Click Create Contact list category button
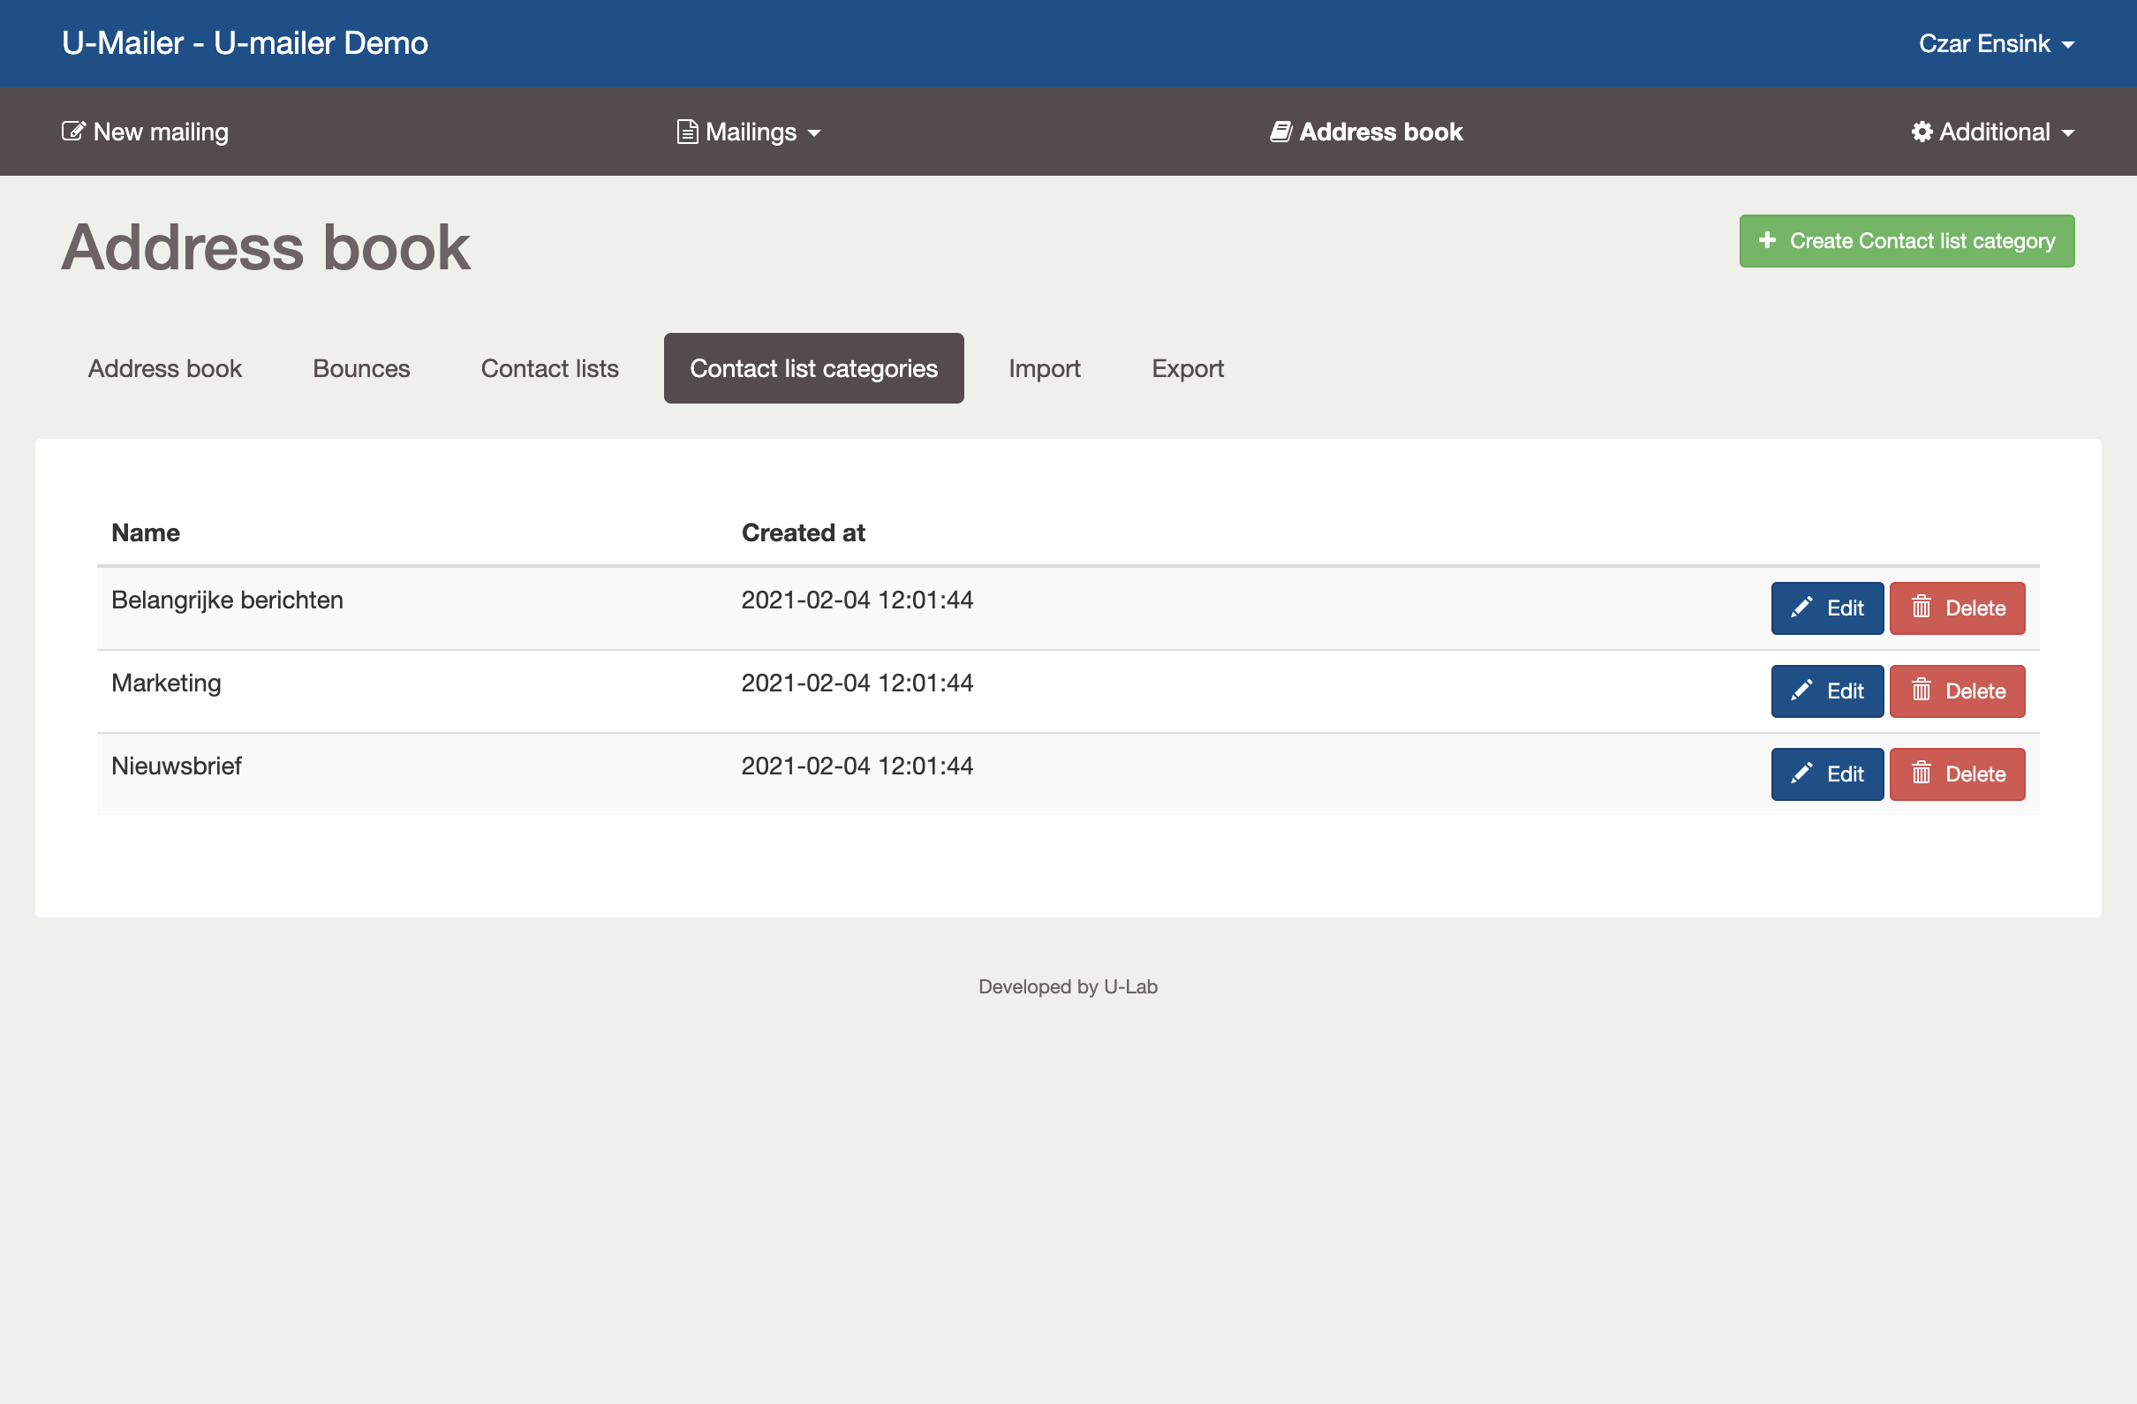2137x1404 pixels. point(1907,240)
